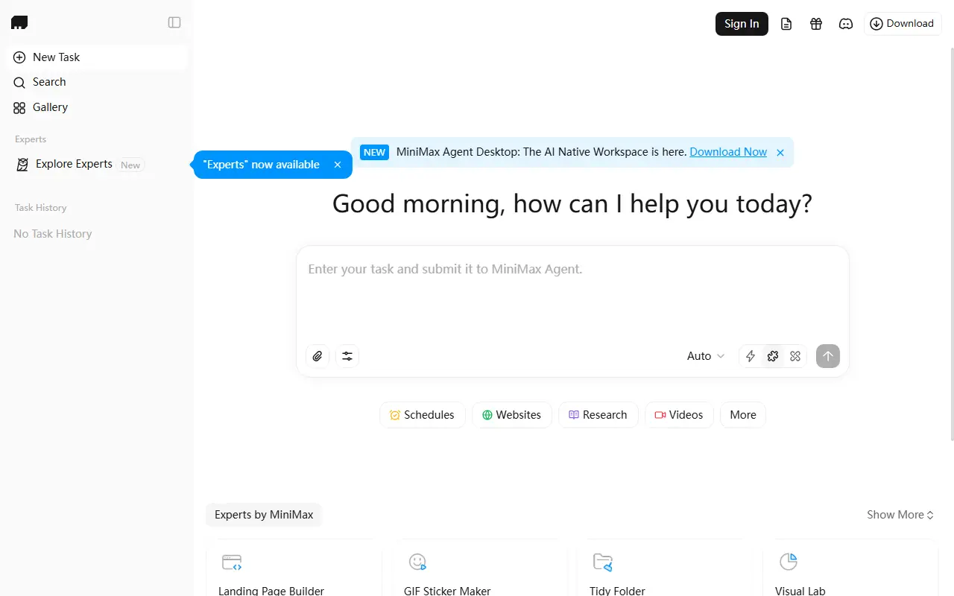Select the lightning speed mode icon
954x596 pixels.
point(751,356)
